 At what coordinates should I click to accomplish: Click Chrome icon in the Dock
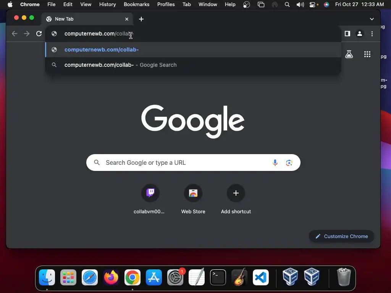(x=132, y=277)
